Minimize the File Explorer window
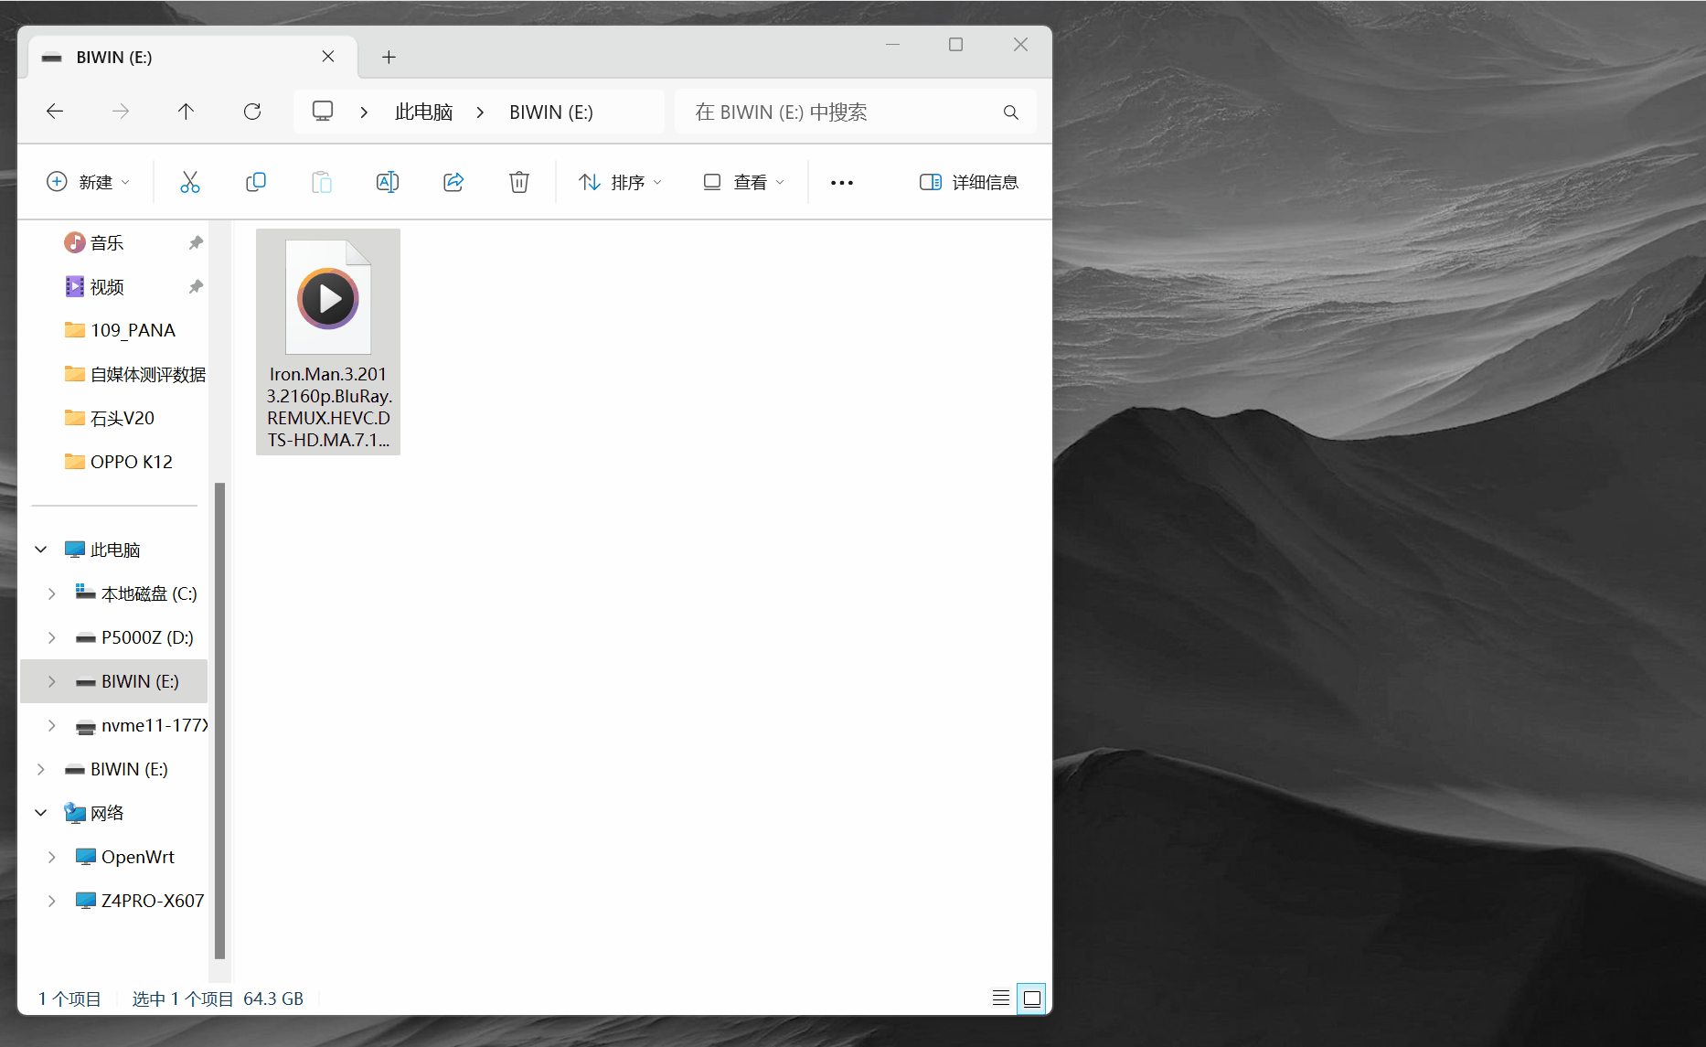Viewport: 1706px width, 1047px height. (893, 44)
